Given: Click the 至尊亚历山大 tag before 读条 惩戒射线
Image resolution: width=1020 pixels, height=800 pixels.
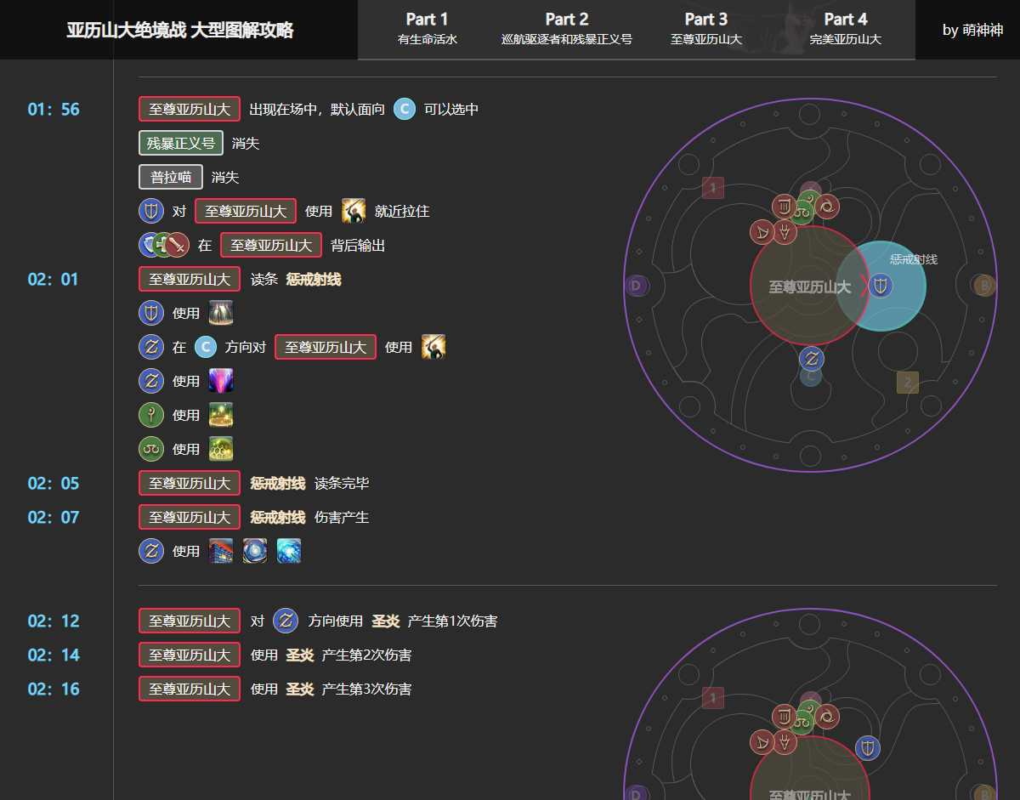Looking at the screenshot, I should pos(190,279).
